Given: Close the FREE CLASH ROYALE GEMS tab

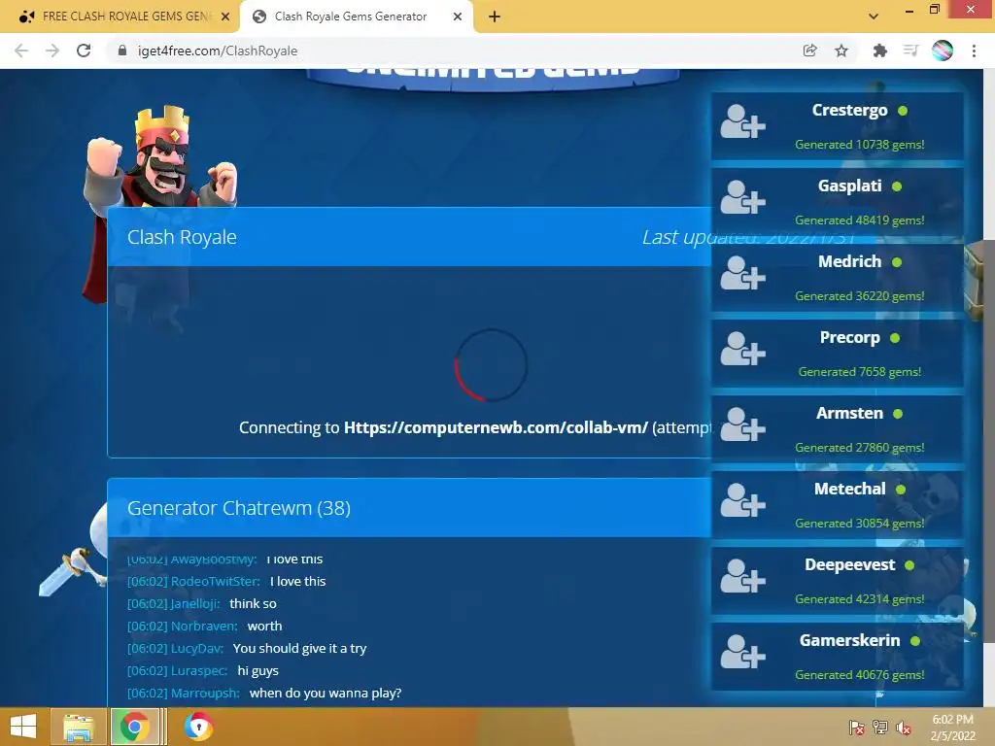Looking at the screenshot, I should 225,17.
